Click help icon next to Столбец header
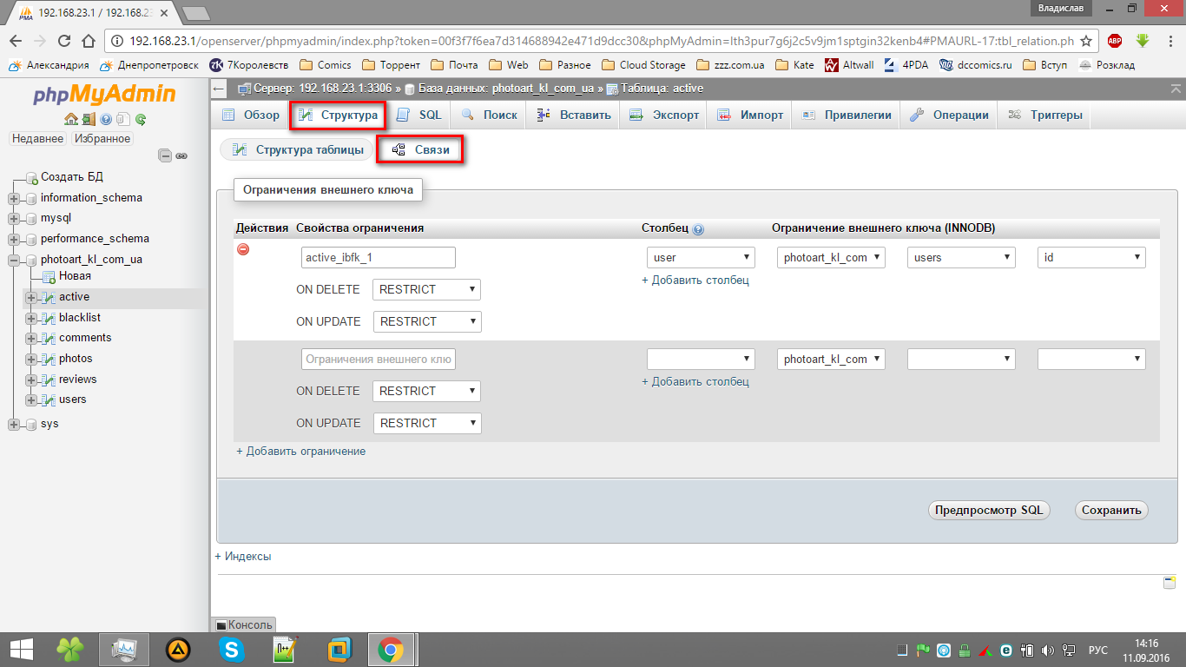The image size is (1186, 667). point(699,229)
